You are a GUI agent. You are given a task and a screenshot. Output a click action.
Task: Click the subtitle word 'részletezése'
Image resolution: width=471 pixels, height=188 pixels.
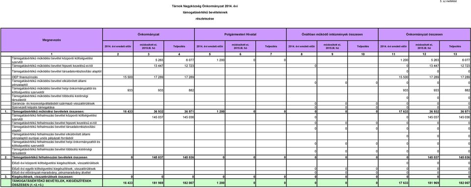205,19
